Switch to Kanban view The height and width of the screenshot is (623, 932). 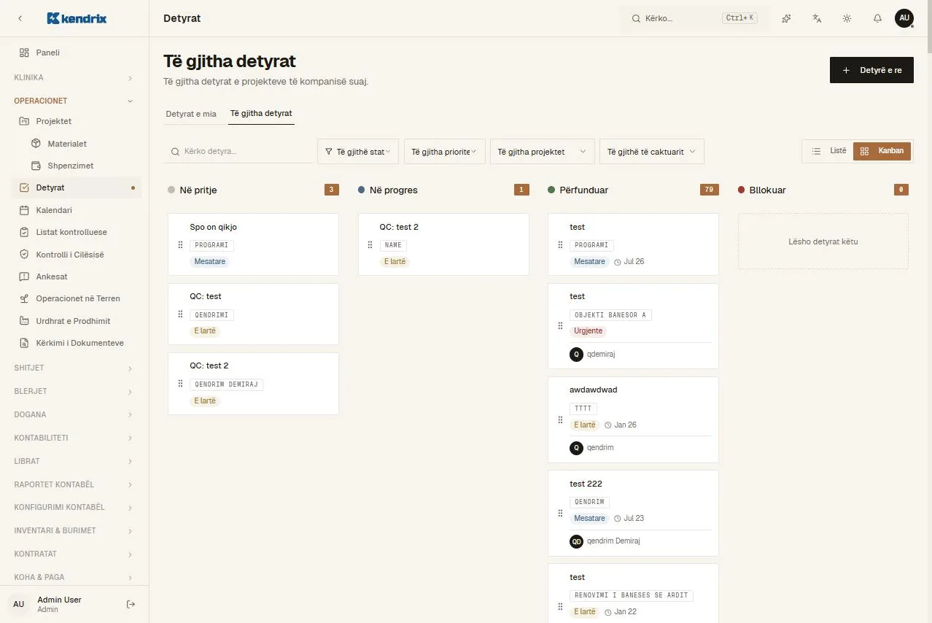pos(882,151)
